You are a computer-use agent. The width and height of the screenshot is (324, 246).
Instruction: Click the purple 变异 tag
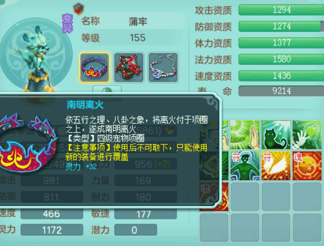click(68, 24)
